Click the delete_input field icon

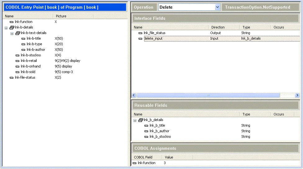[x=140, y=39]
